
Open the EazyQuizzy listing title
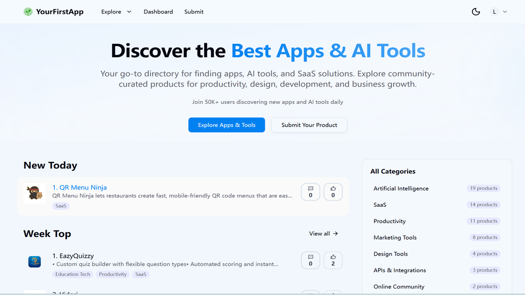(x=73, y=256)
